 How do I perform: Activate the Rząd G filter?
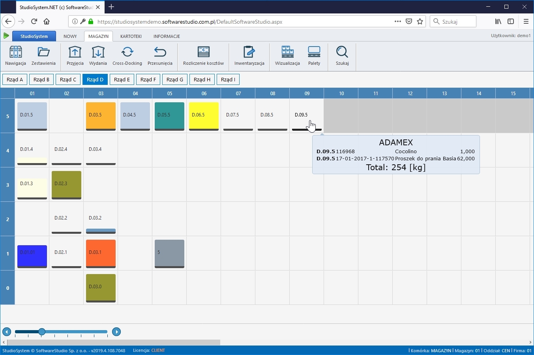click(x=175, y=79)
